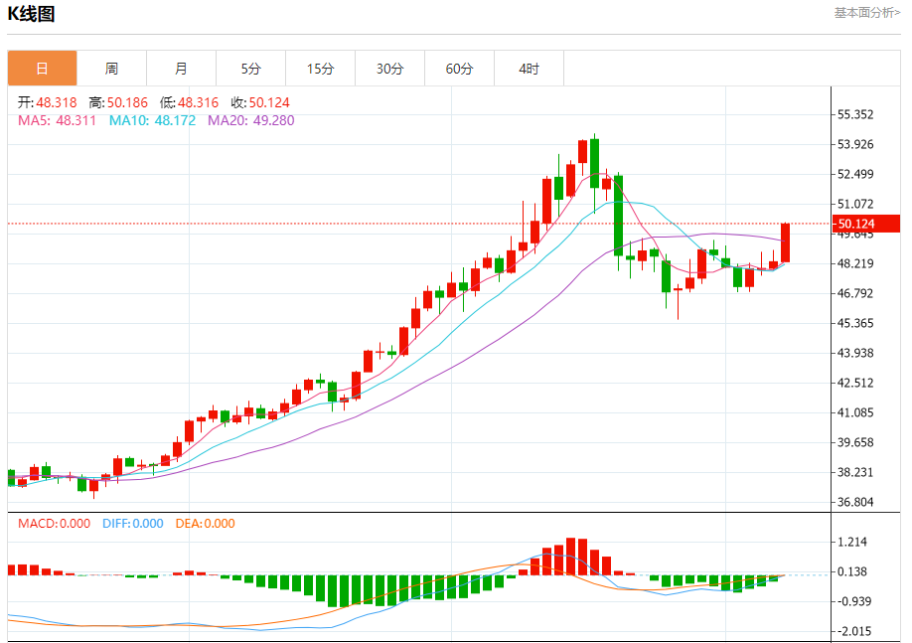Click the MA20 indicator label
The image size is (912, 643).
250,120
